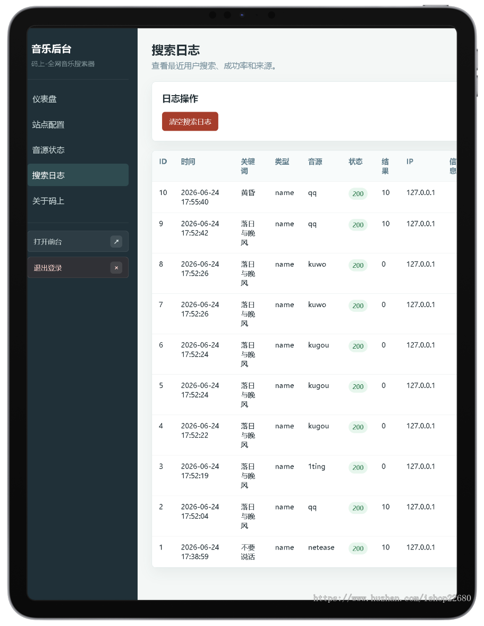Viewport: 484px width, 626px height.
Task: Click the kugou source in row 6
Action: pos(318,345)
